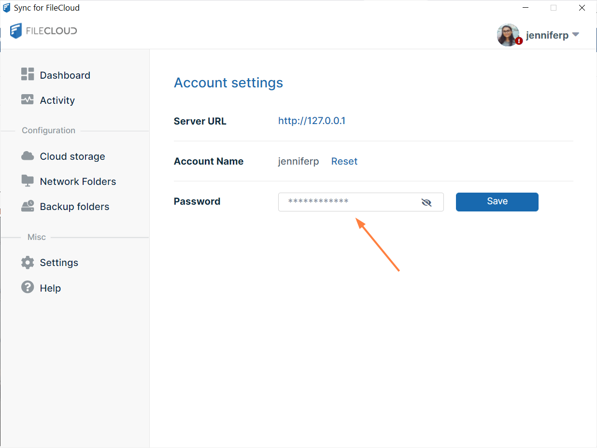
Task: Click the Help question mark icon
Action: click(x=28, y=287)
